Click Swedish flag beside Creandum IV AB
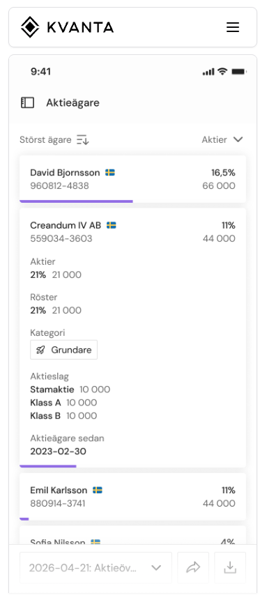 pyautogui.click(x=112, y=225)
